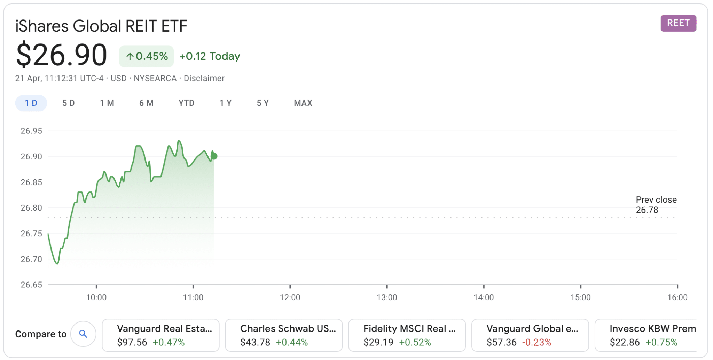Re-select the active 1D chart tab

[31, 103]
